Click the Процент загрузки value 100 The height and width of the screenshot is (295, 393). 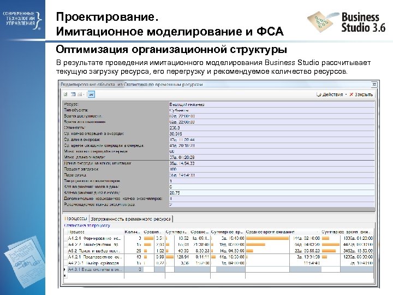(x=272, y=169)
